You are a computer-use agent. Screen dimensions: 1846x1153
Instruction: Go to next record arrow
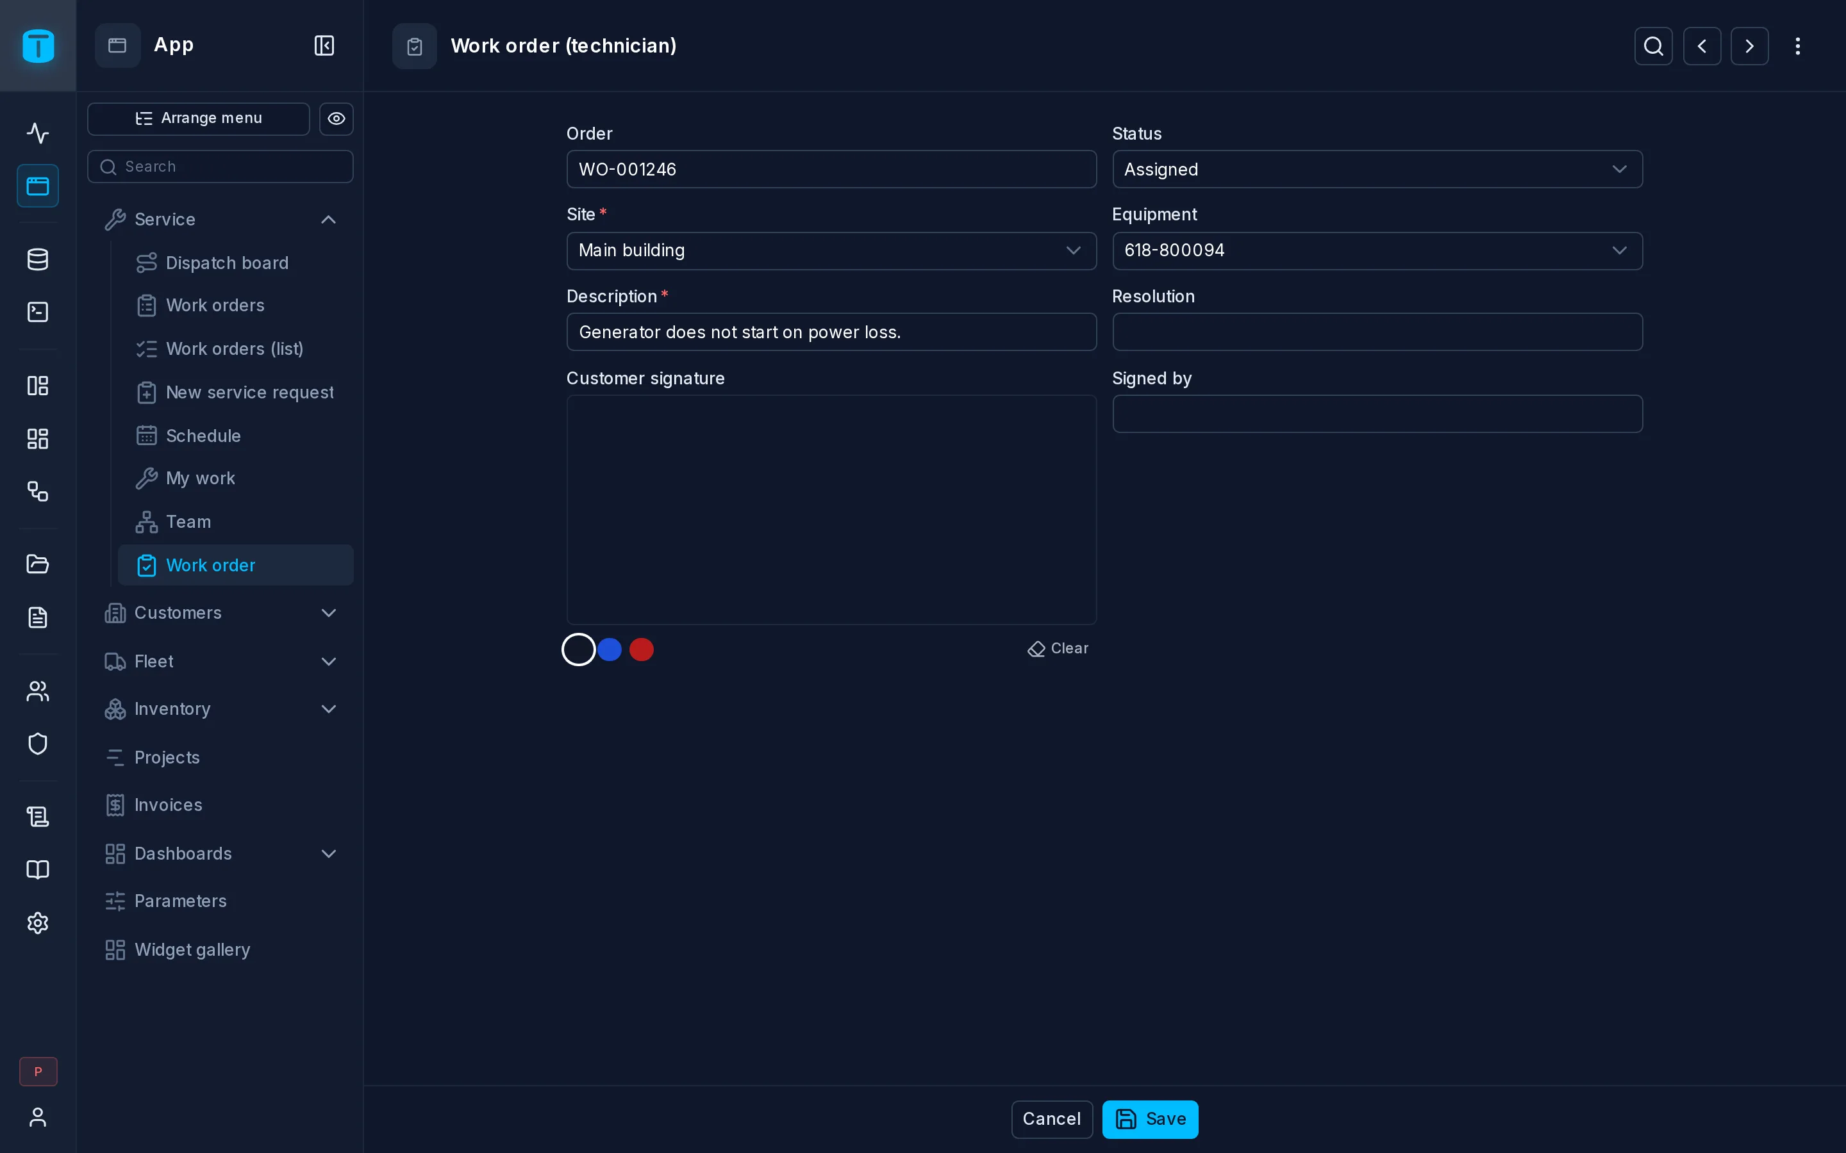click(x=1749, y=45)
